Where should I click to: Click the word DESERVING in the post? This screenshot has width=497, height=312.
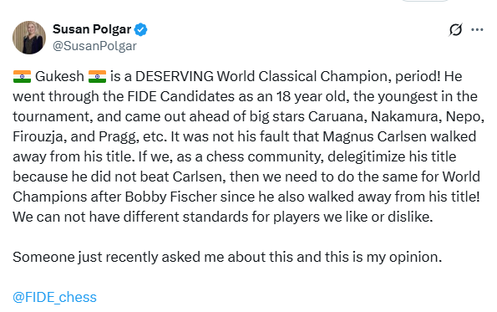[175, 76]
